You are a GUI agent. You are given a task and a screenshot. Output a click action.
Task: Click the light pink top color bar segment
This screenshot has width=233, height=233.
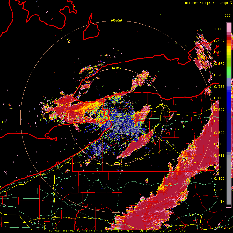[x=229, y=27]
